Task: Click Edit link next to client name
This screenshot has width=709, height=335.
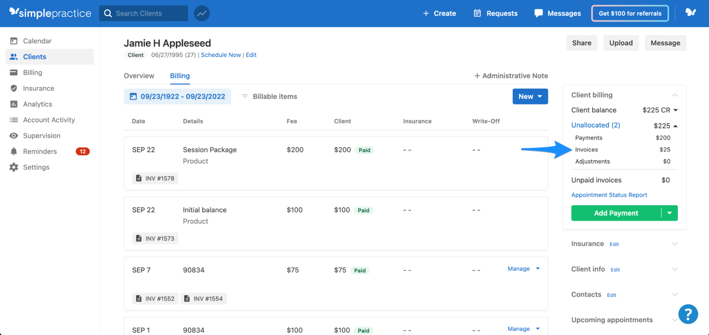Action: [x=251, y=55]
